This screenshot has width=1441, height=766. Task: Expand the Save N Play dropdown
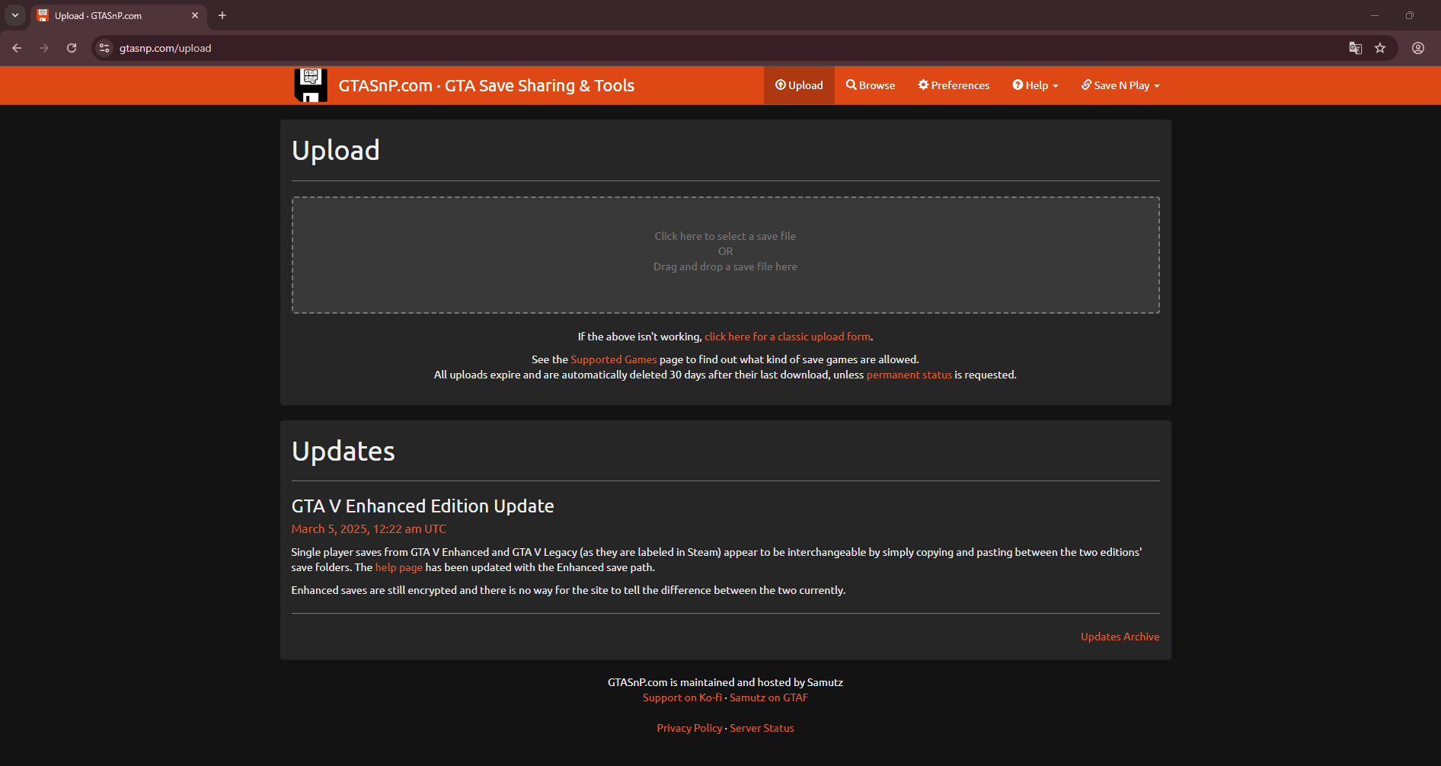(1120, 85)
